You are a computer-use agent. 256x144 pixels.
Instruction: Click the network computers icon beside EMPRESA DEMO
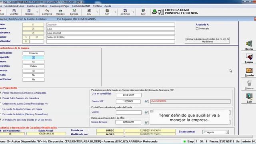pos(158,12)
